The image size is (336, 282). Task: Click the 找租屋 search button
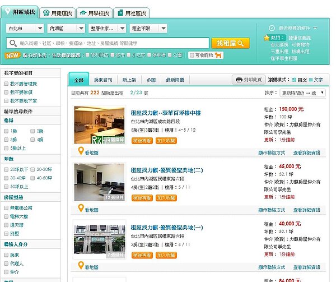(x=231, y=43)
